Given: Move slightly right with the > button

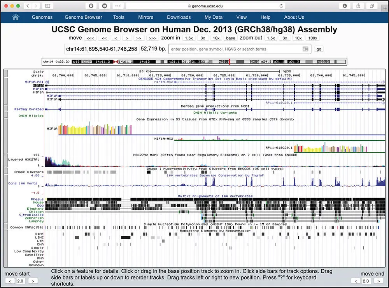Looking at the screenshot, I should pyautogui.click(x=127, y=38).
